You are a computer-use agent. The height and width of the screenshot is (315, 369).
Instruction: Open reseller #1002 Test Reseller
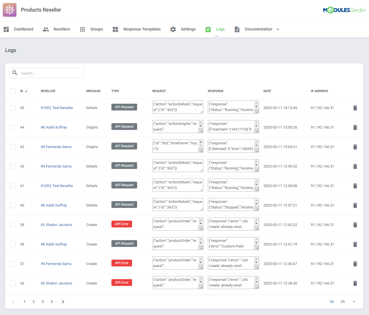[x=57, y=108]
